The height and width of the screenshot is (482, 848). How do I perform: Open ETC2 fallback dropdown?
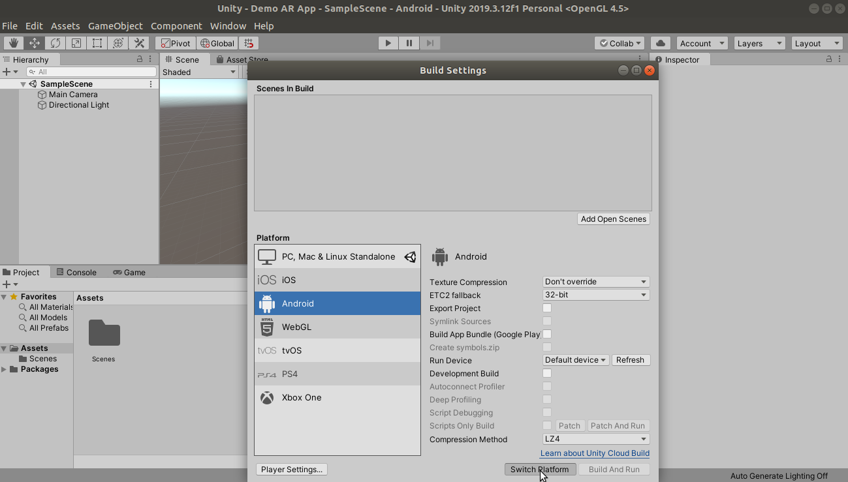596,295
